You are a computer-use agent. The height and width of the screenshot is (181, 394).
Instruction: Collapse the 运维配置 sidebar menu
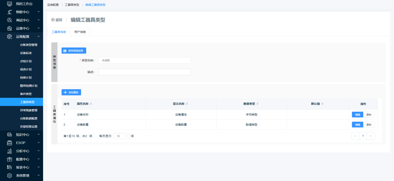39,37
